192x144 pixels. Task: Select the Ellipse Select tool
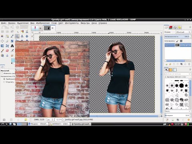coord(7,32)
